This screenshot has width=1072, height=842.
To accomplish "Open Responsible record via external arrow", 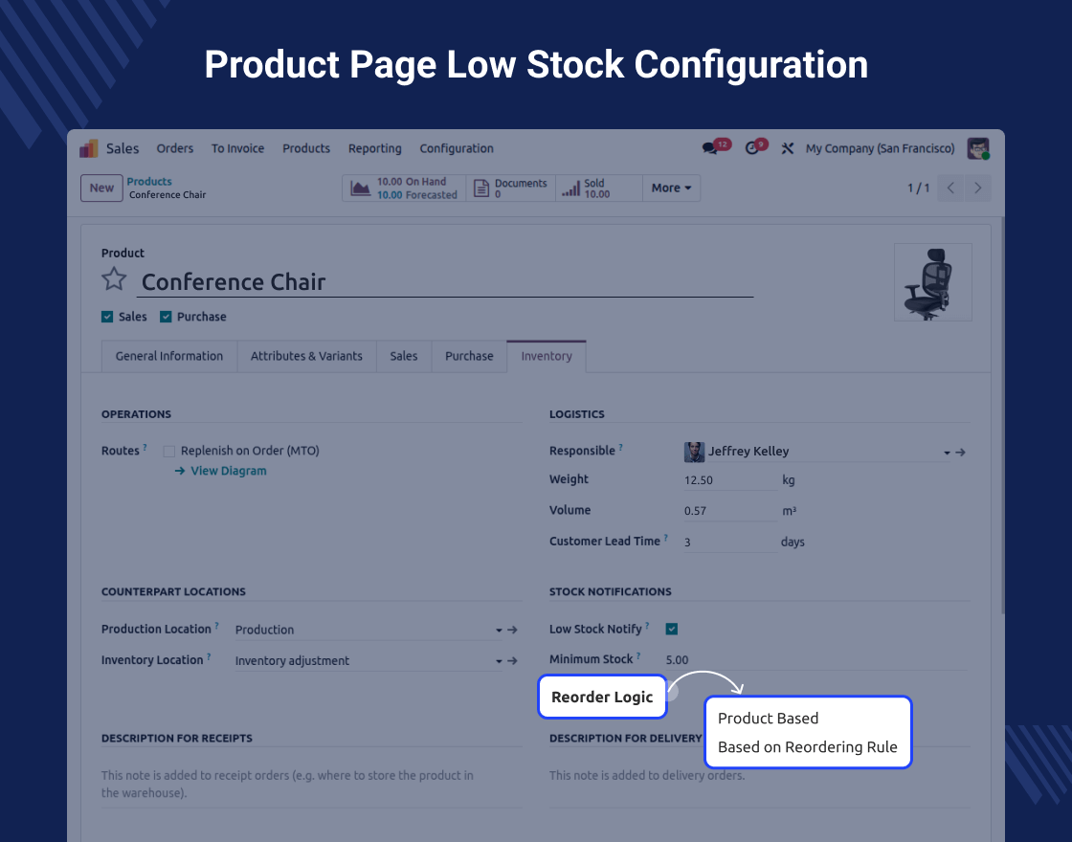I will [x=960, y=452].
